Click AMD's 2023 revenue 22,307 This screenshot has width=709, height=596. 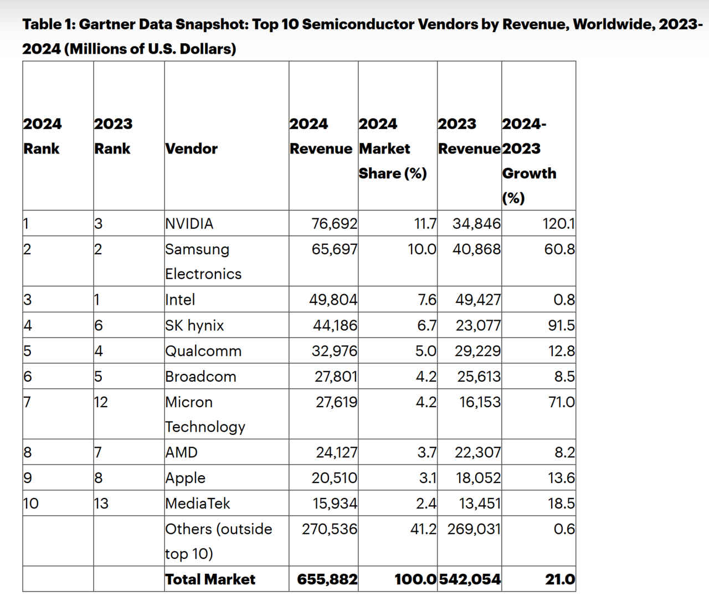[478, 452]
